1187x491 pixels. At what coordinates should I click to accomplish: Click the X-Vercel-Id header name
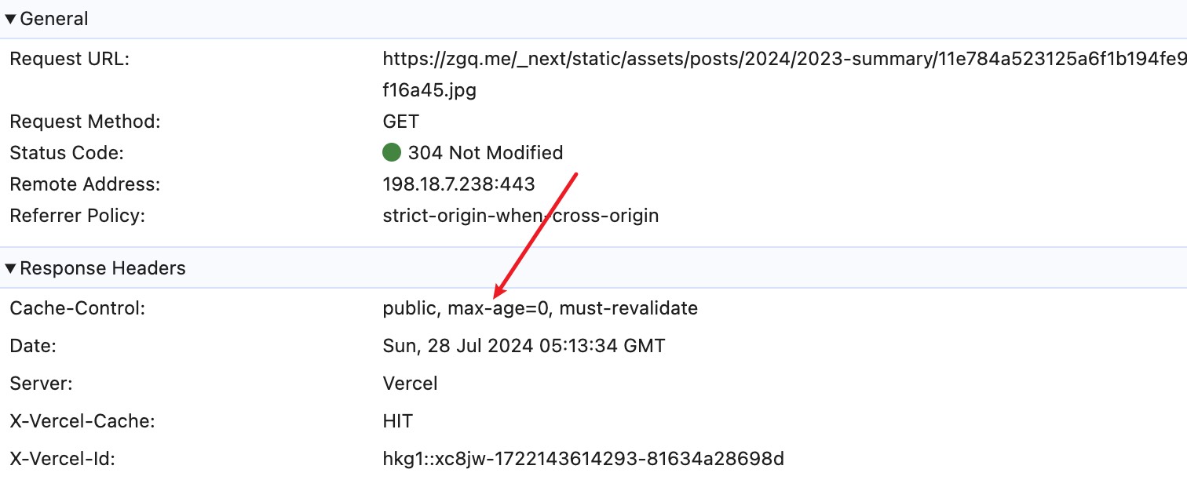coord(63,459)
